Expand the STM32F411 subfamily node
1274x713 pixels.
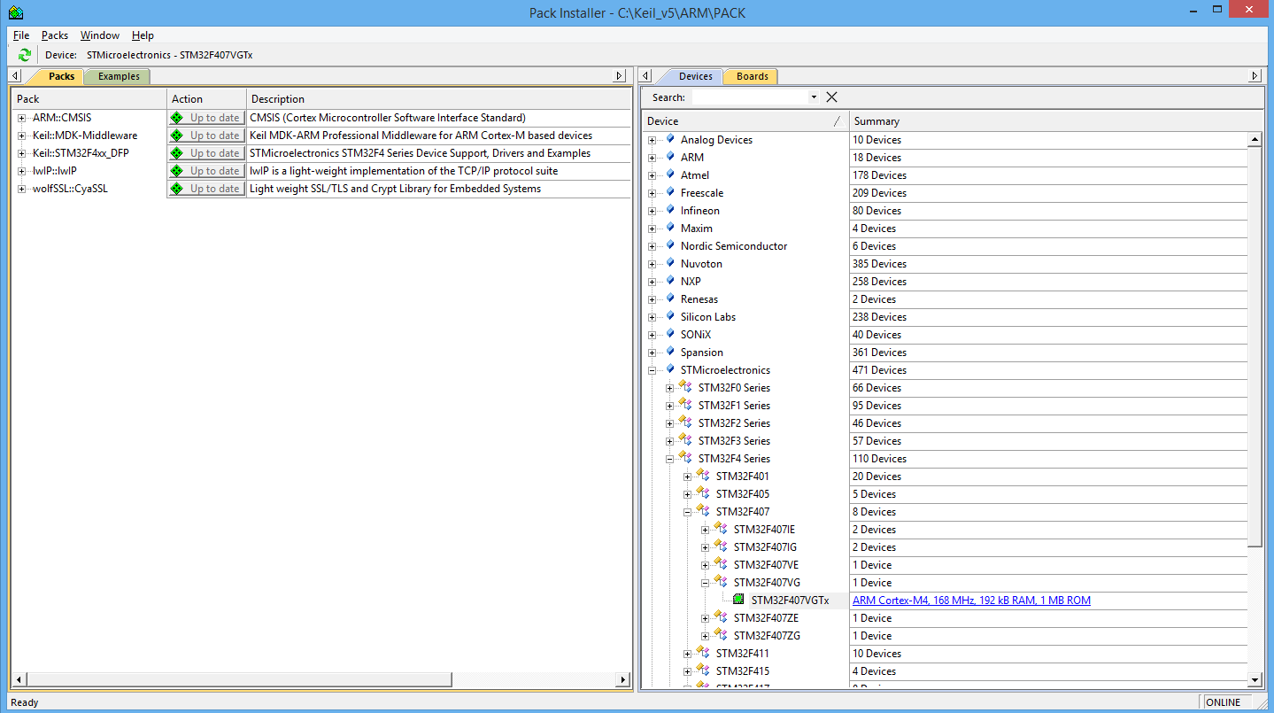click(688, 654)
